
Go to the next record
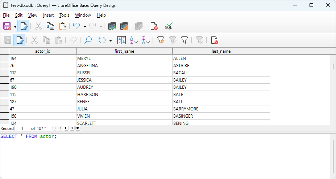[66, 128]
